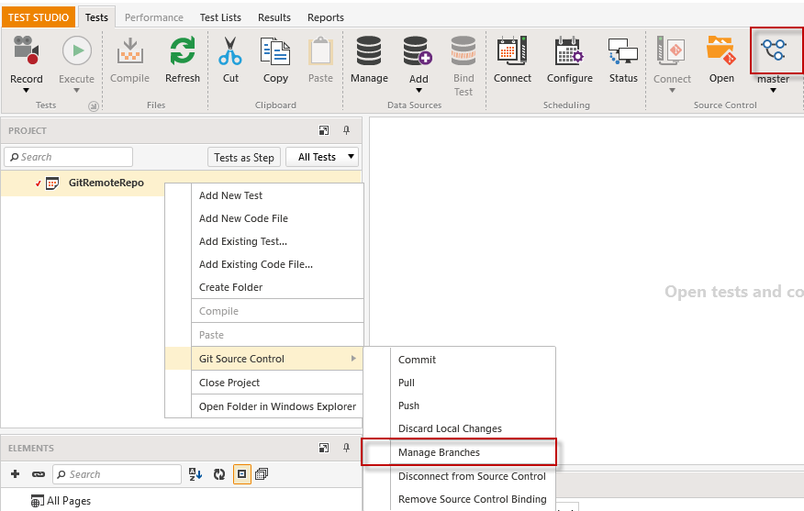This screenshot has width=804, height=511.
Task: Pin the Project panel
Action: (x=347, y=130)
